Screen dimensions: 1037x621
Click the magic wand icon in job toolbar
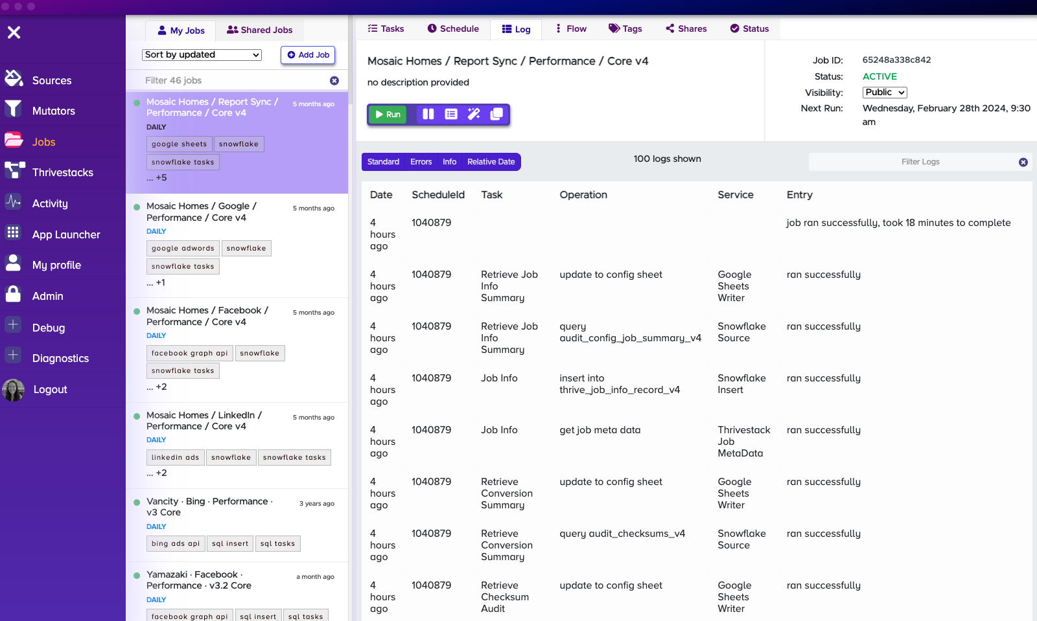click(x=474, y=114)
